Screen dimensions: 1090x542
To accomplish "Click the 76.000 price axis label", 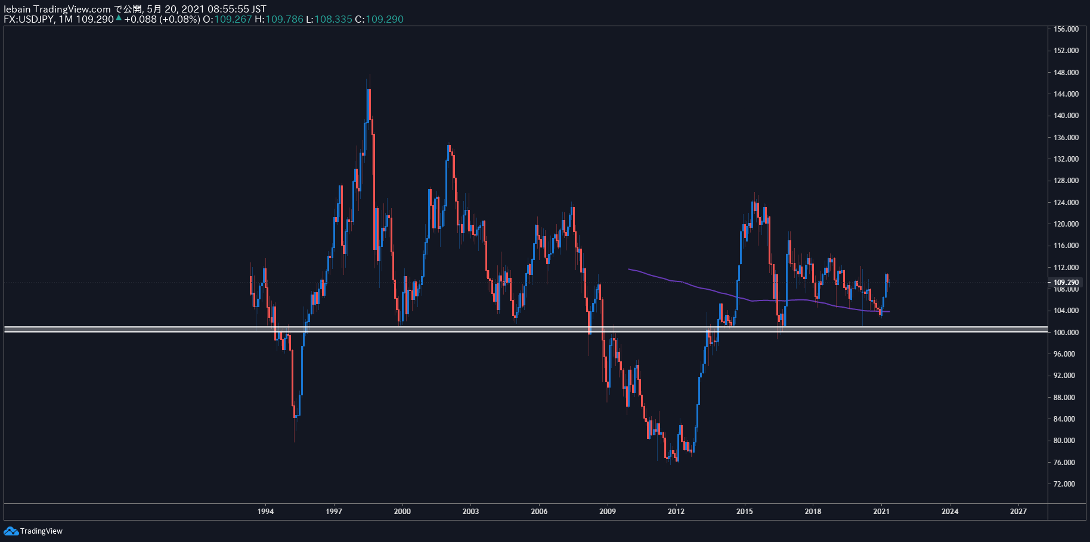I will 1064,462.
